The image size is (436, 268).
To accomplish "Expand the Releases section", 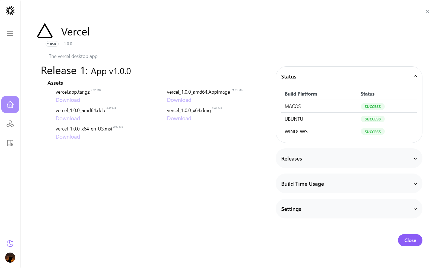I will [349, 158].
